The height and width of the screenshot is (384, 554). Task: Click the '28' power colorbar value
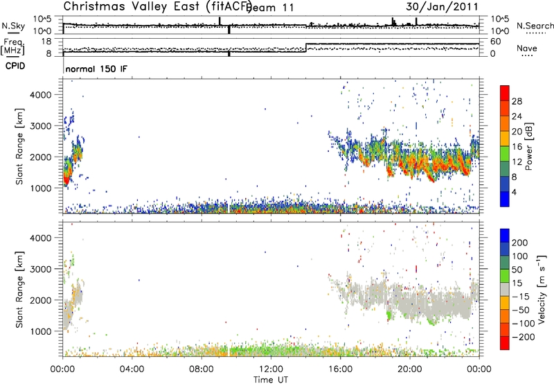(x=517, y=101)
